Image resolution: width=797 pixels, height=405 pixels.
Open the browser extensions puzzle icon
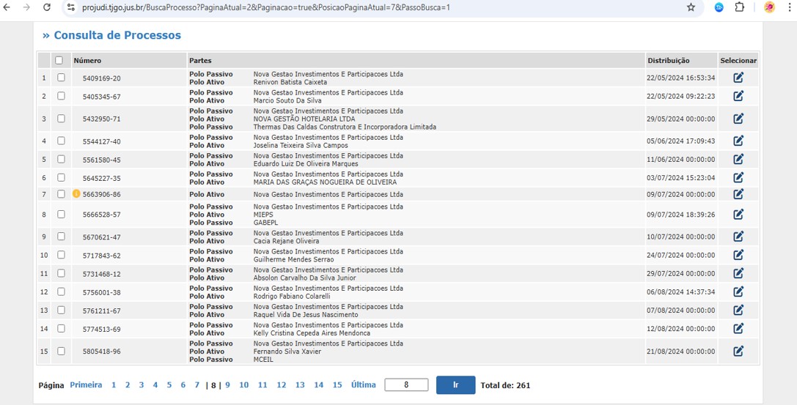(739, 7)
